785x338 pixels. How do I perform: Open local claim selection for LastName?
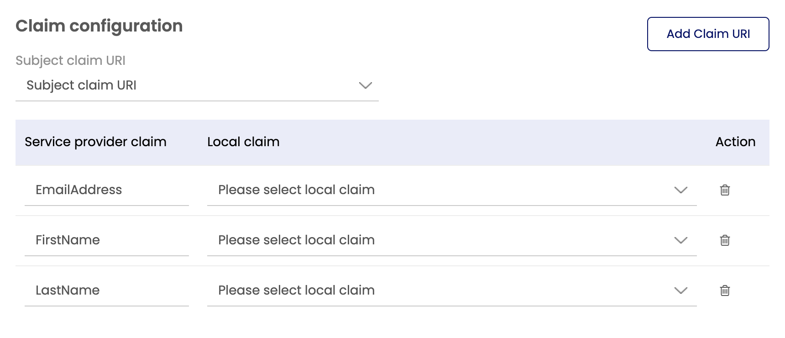tap(411, 290)
